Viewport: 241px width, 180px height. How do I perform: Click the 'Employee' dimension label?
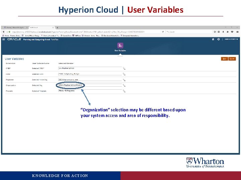click(10, 80)
